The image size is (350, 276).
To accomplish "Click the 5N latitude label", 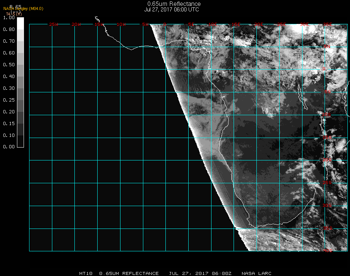I will [327, 46].
